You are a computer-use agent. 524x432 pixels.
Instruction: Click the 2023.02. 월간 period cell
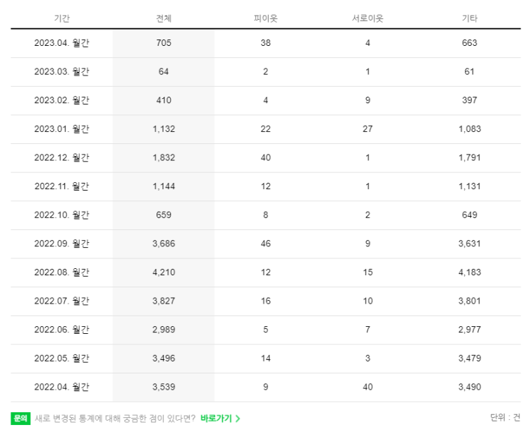62,100
